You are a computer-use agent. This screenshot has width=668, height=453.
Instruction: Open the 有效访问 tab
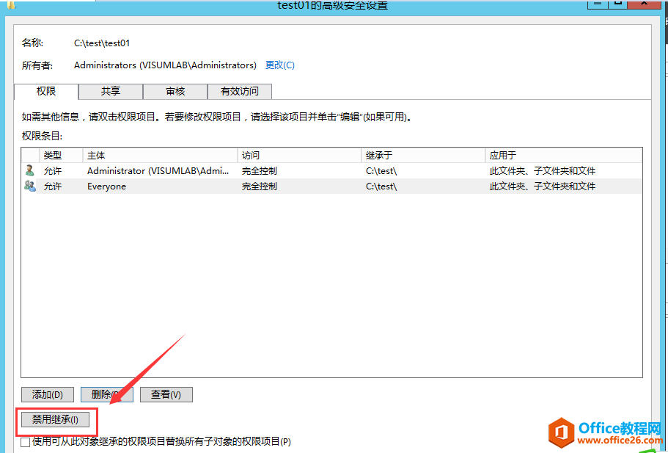239,91
